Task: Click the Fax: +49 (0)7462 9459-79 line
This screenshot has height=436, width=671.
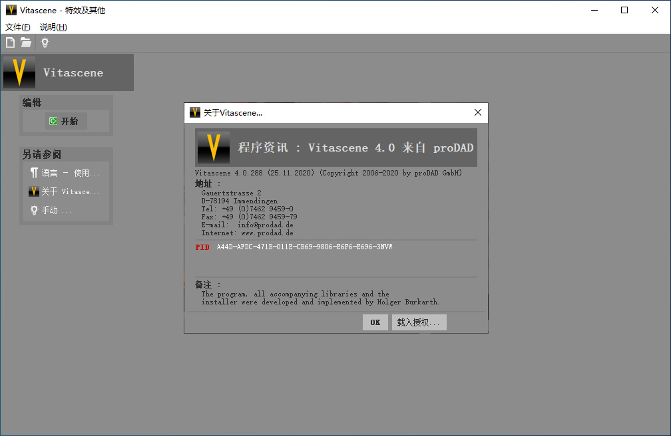Action: click(x=249, y=217)
